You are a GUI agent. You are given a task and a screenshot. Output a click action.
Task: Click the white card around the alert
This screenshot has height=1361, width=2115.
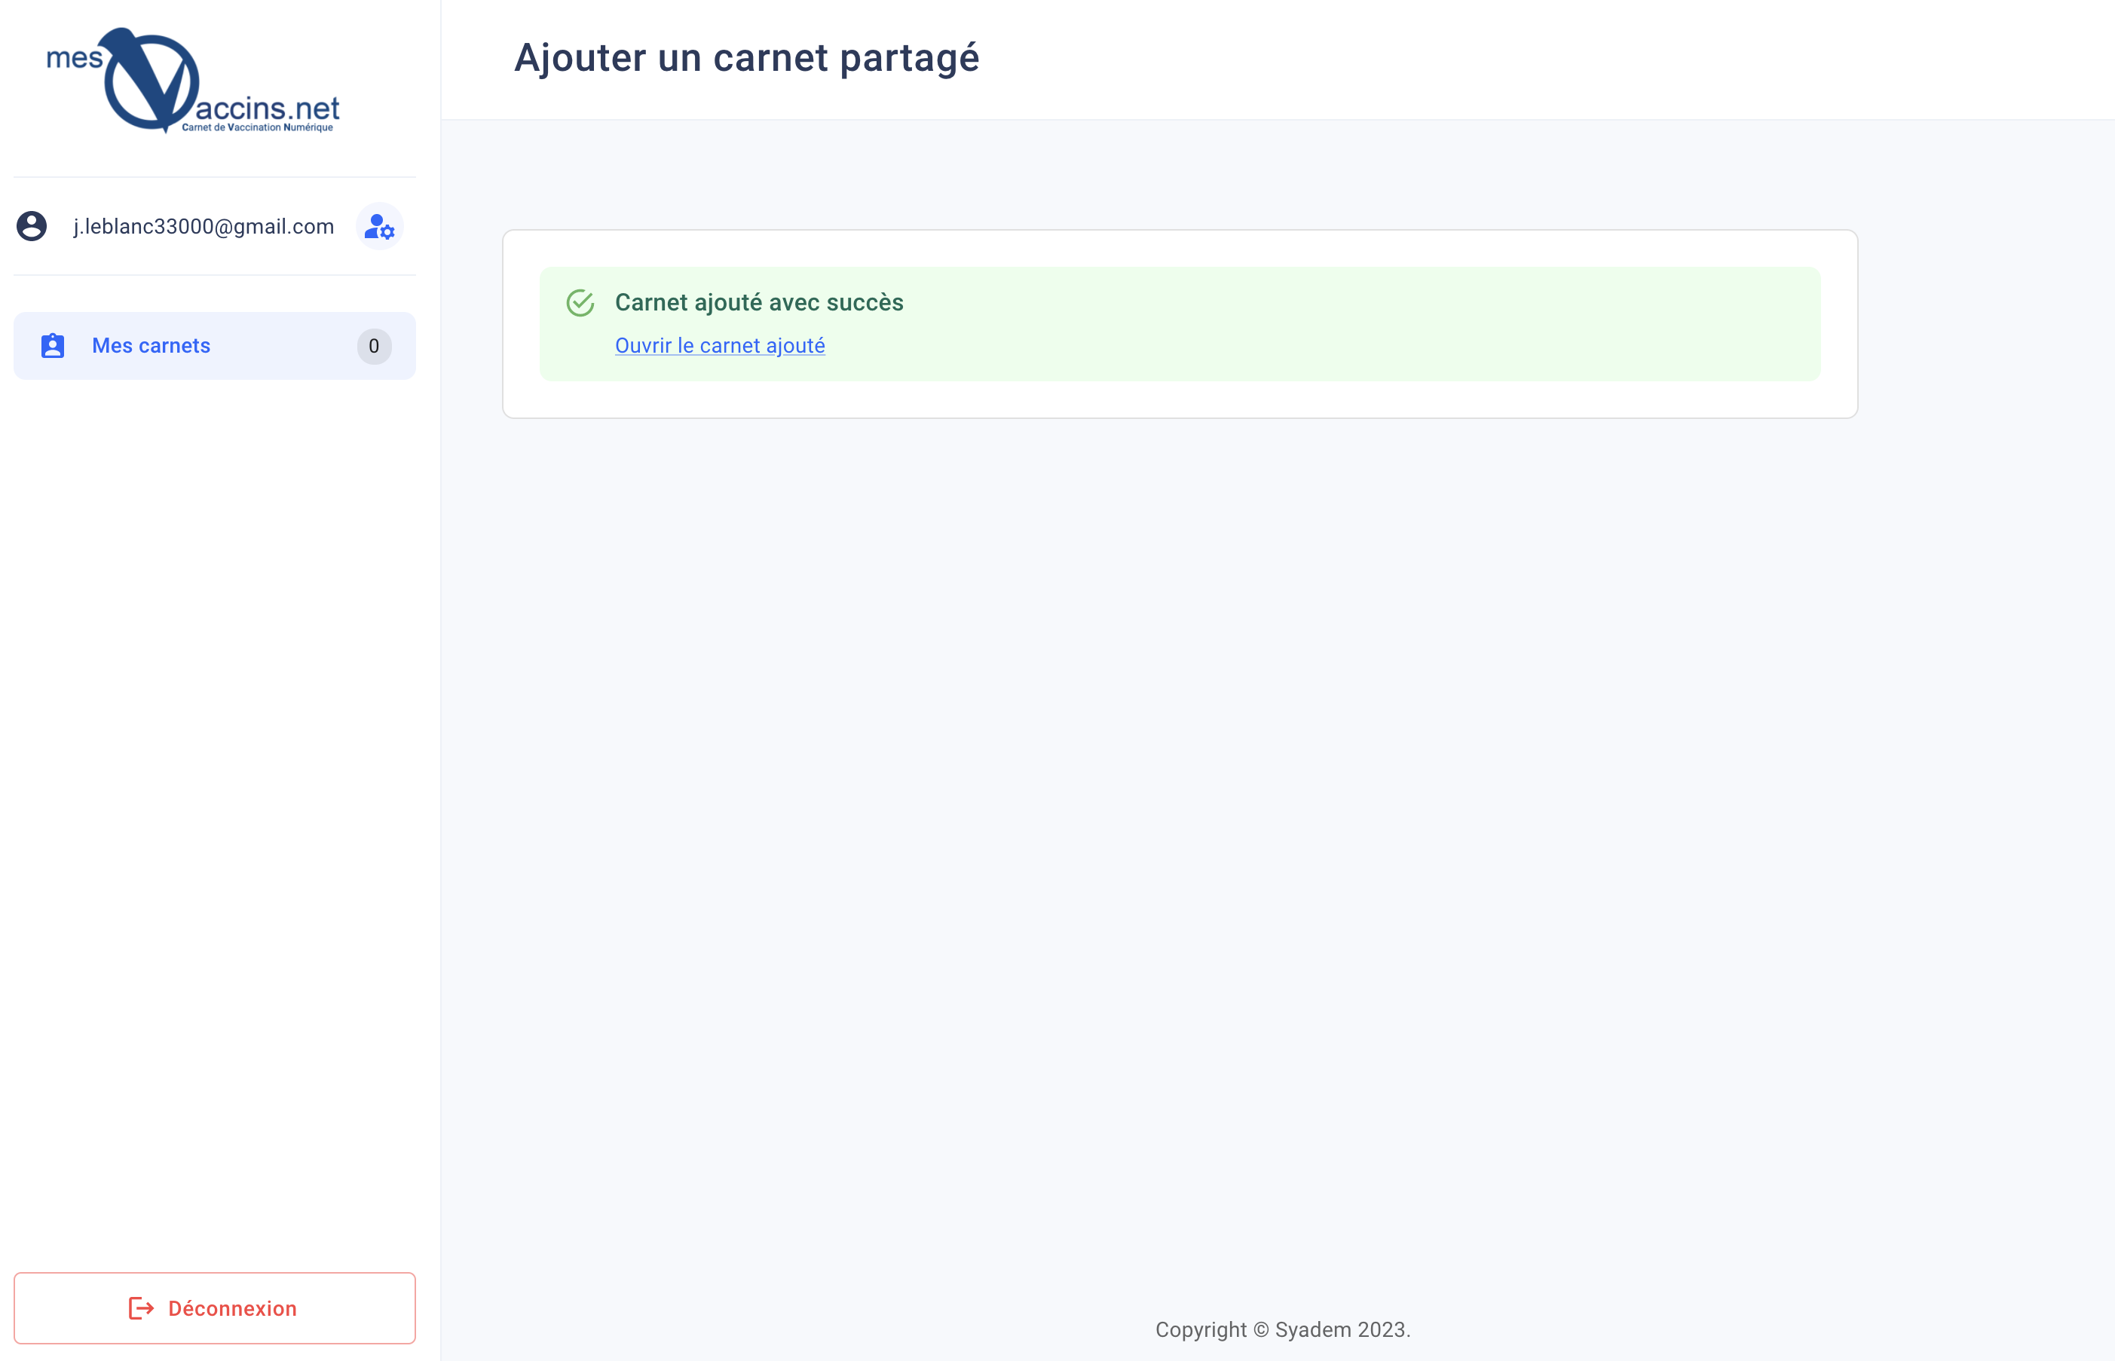tap(1180, 324)
